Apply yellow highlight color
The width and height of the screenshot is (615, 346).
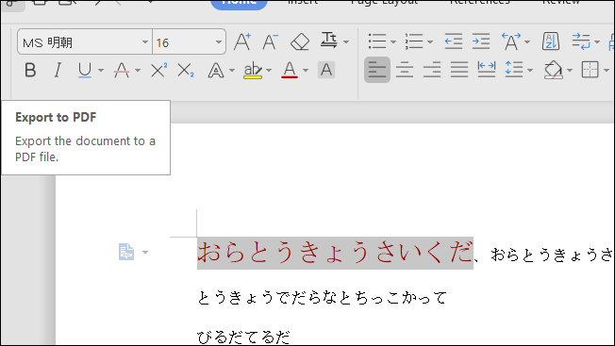click(253, 71)
